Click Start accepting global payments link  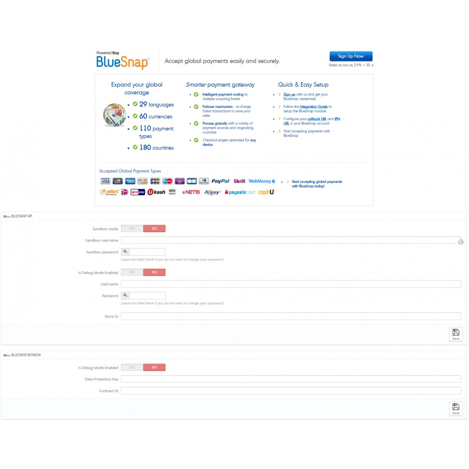(317, 184)
